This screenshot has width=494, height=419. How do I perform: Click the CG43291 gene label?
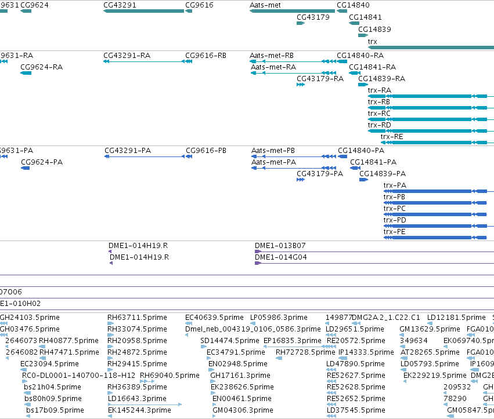click(x=120, y=5)
